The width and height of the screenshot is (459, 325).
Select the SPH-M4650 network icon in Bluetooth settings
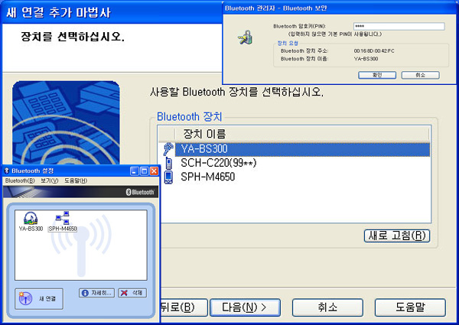63,221
